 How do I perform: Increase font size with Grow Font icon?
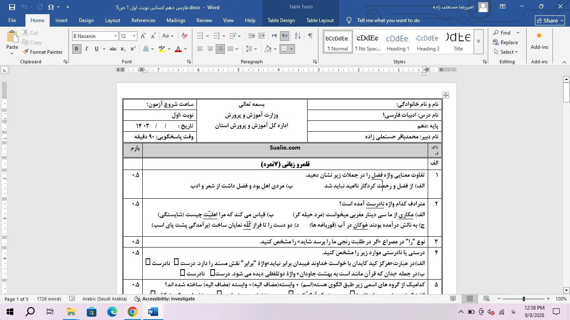pyautogui.click(x=144, y=36)
